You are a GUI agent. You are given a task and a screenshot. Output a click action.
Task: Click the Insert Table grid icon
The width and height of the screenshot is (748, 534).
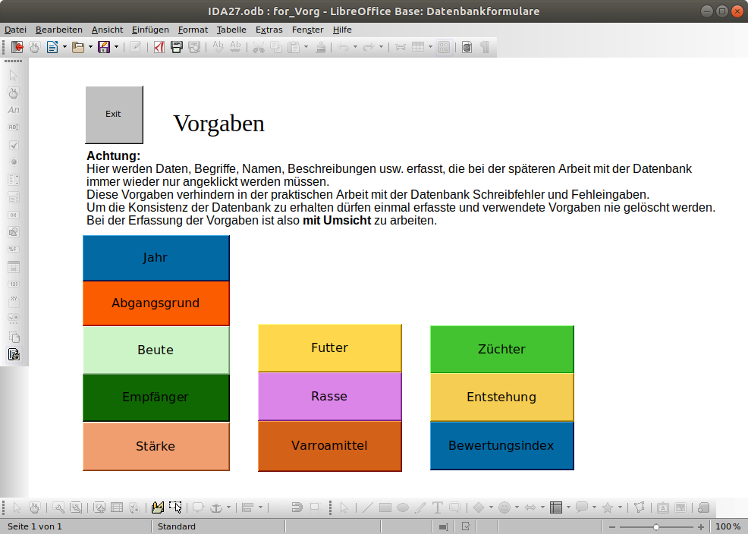pyautogui.click(x=418, y=47)
